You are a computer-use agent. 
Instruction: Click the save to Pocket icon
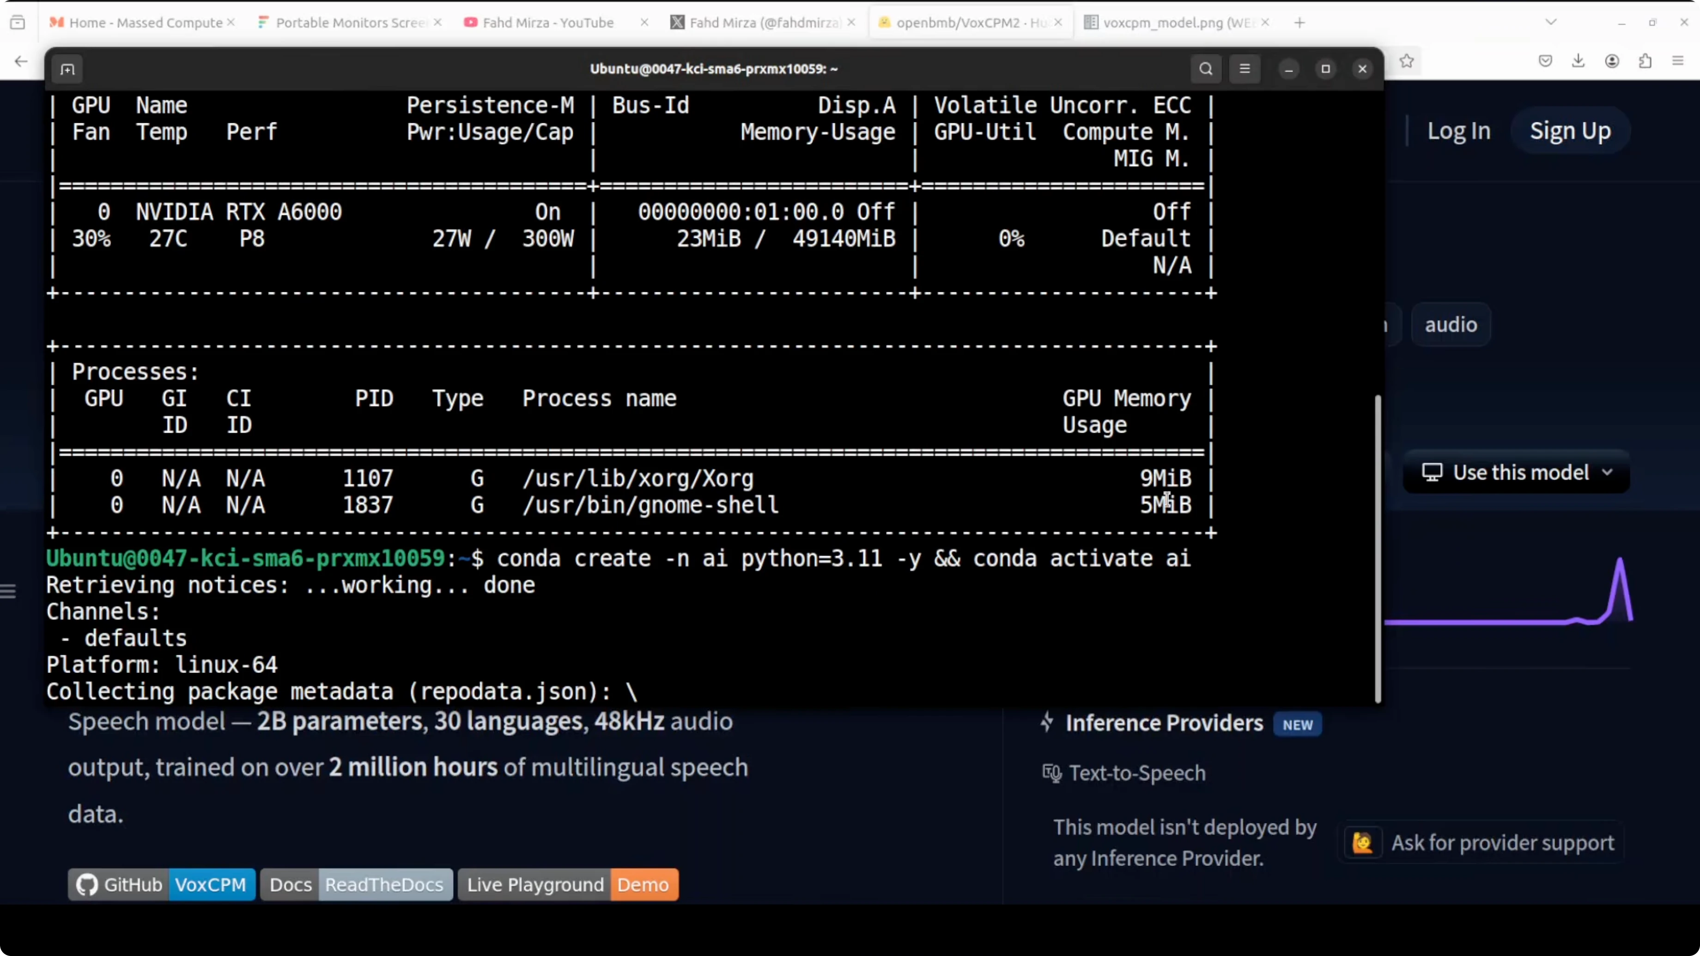point(1545,61)
